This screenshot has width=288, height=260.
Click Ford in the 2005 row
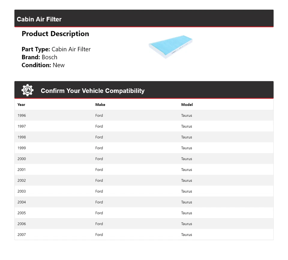(x=99, y=213)
